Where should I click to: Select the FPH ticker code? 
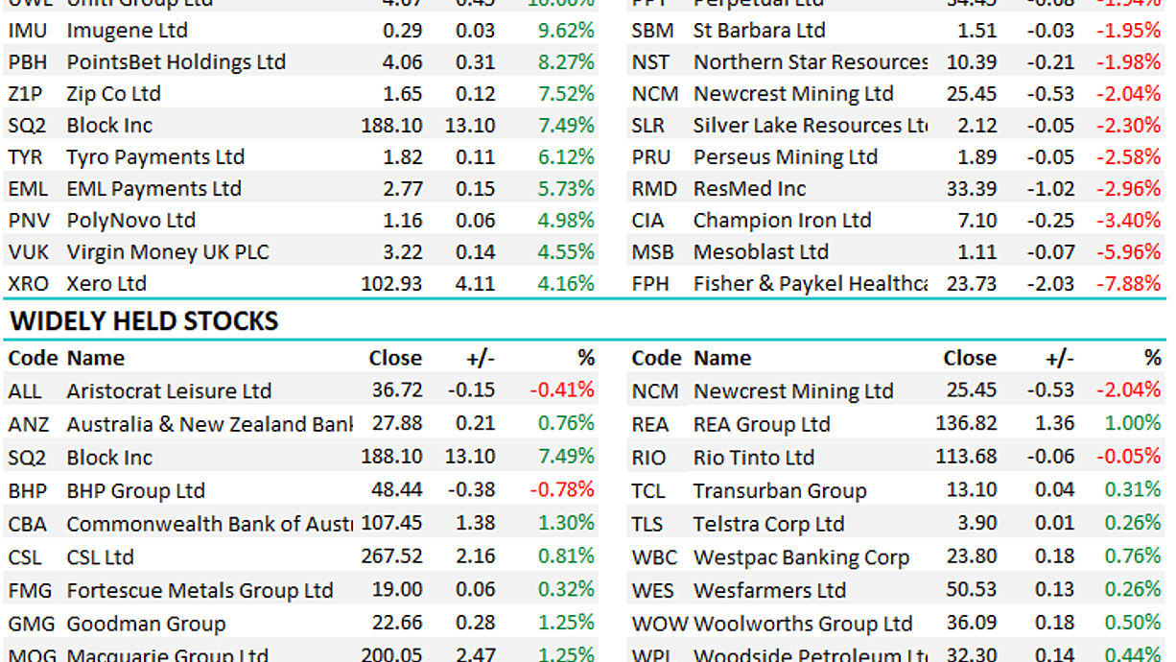point(652,284)
